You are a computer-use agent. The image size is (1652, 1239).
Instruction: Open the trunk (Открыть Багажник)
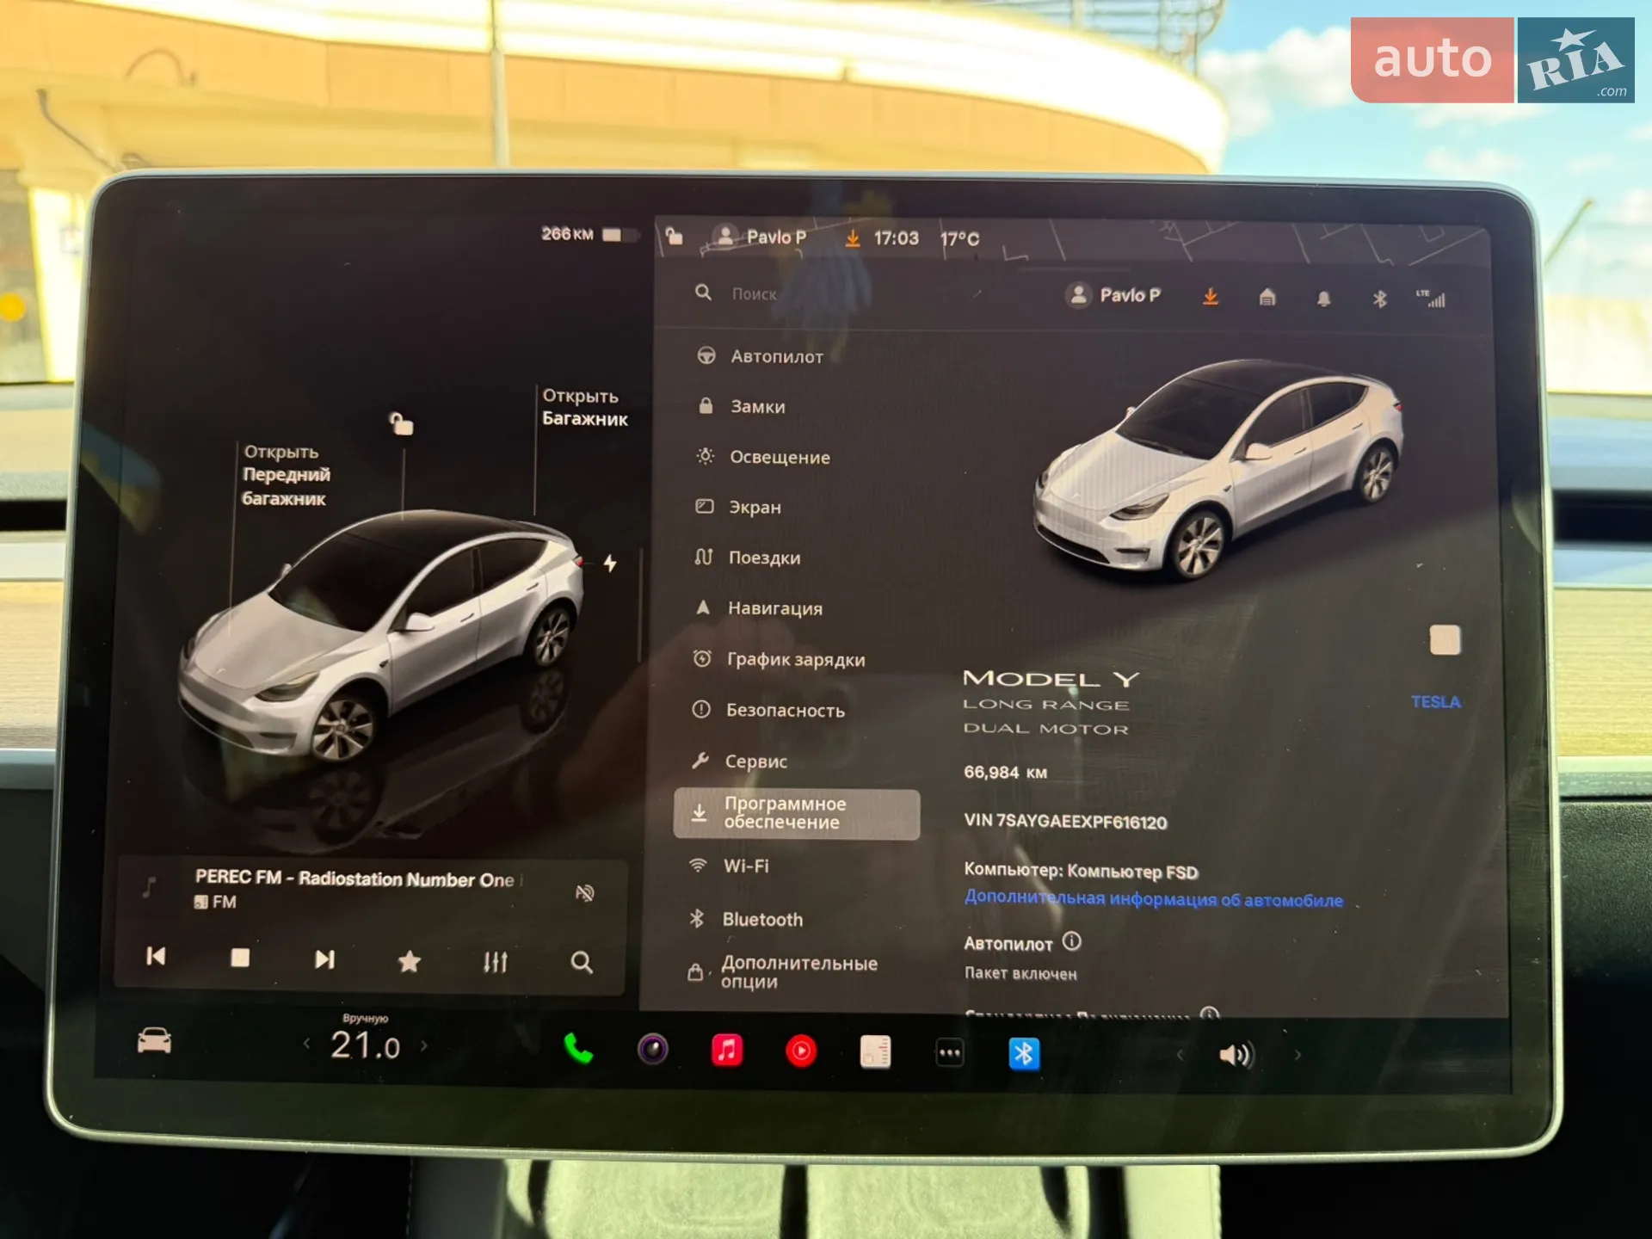click(x=584, y=407)
